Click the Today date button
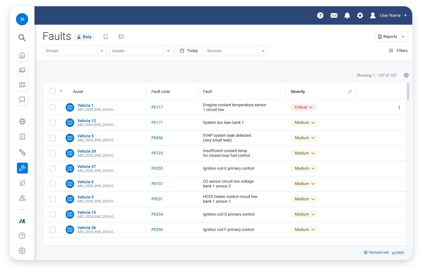Viewport: 422px width, 277px height. click(x=189, y=51)
